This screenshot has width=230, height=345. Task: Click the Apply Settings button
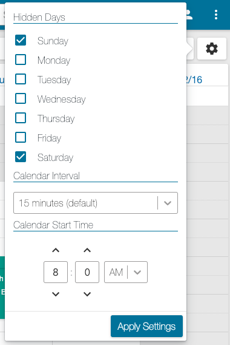point(146,326)
